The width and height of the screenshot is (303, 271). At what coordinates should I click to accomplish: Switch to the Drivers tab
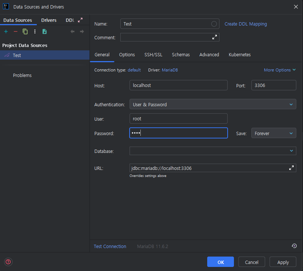click(49, 20)
